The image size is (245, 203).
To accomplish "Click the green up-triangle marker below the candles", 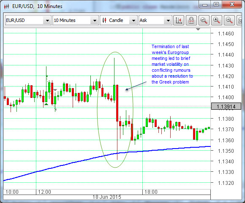I will tap(46, 104).
